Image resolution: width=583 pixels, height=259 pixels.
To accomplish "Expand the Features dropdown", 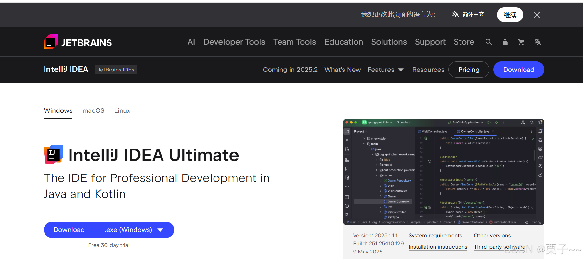I will click(x=385, y=70).
